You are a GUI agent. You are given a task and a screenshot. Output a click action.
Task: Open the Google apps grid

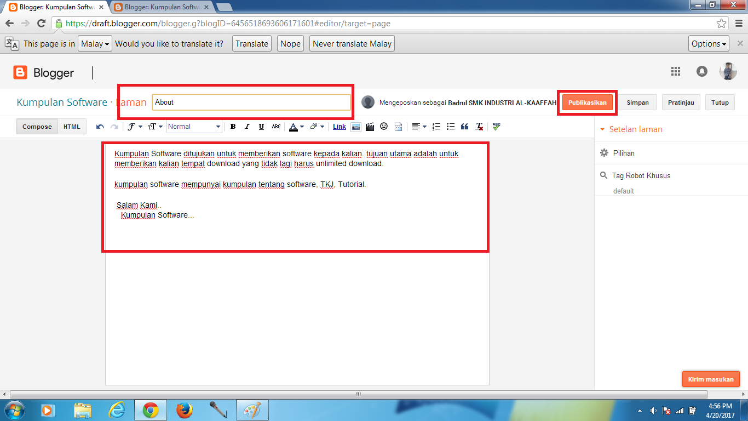[x=676, y=71]
